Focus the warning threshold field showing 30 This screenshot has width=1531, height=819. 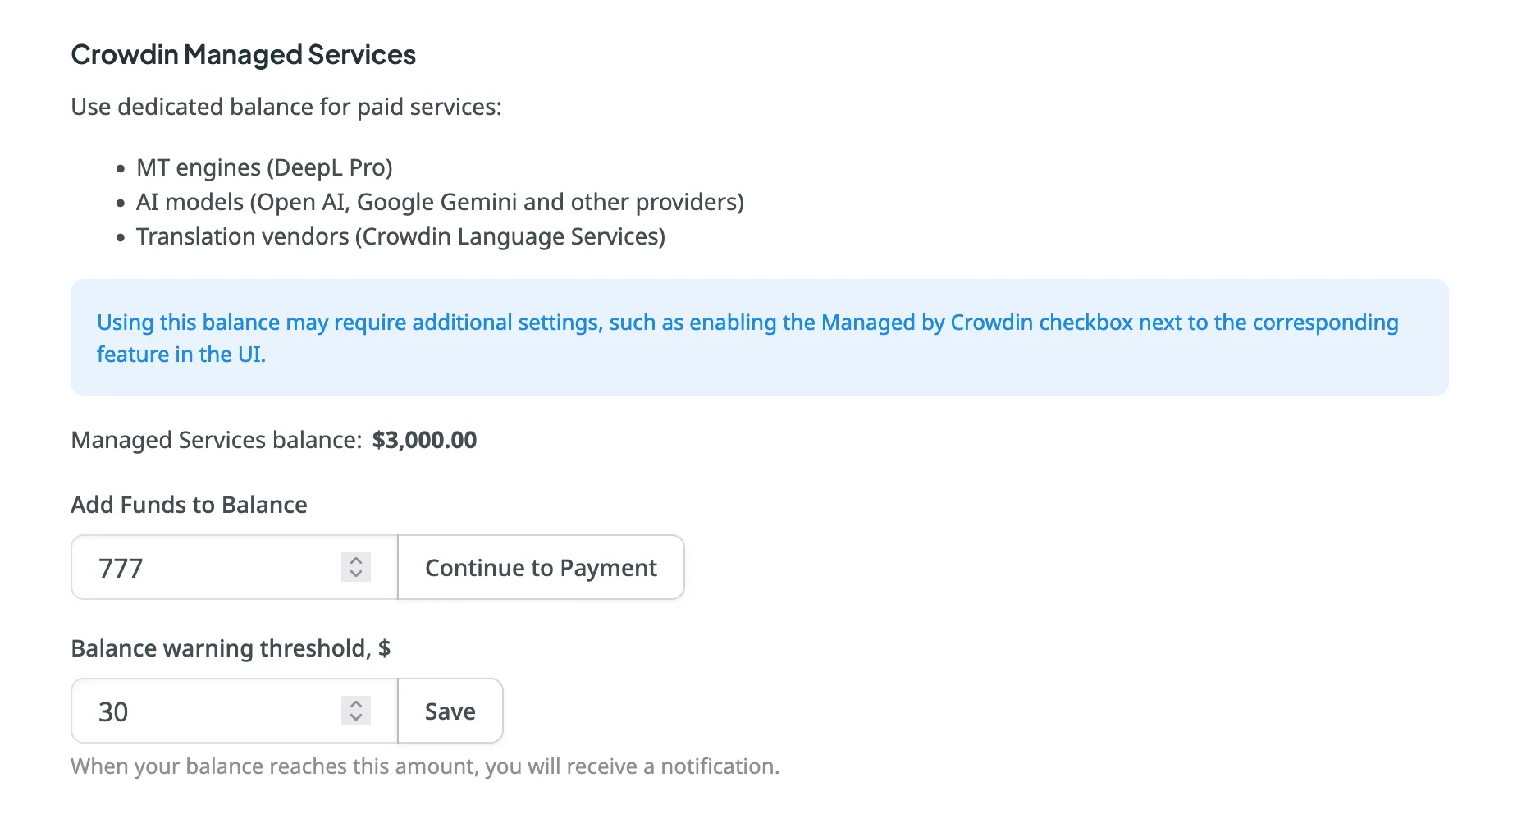(x=205, y=711)
